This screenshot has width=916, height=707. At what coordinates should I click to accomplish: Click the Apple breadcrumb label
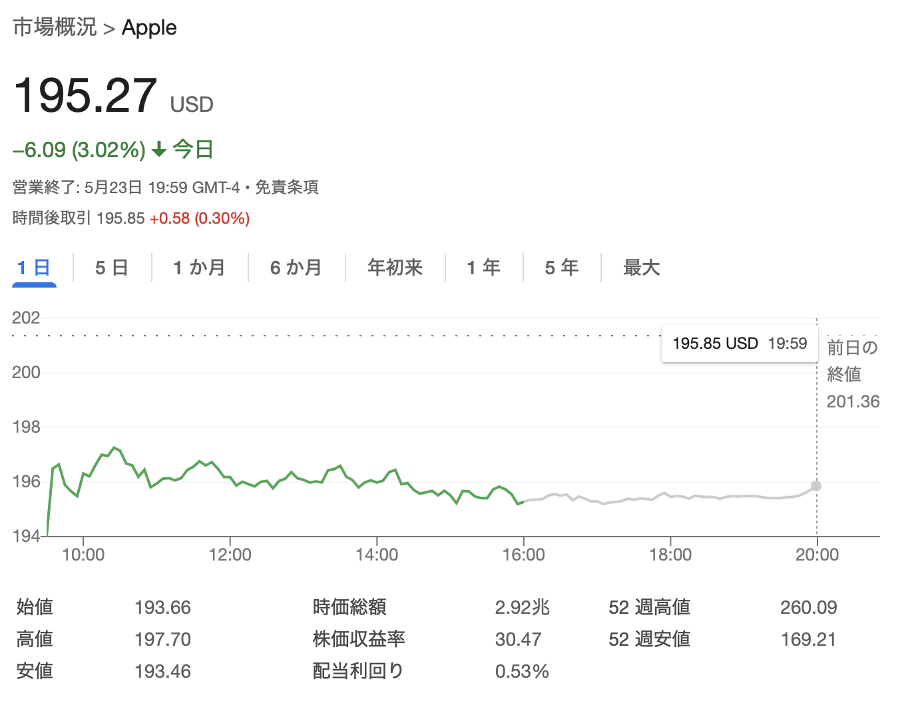pyautogui.click(x=149, y=27)
